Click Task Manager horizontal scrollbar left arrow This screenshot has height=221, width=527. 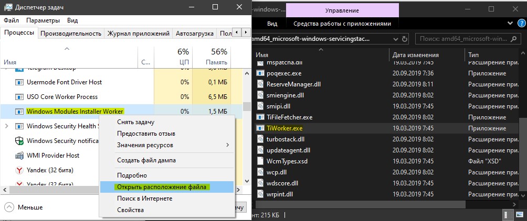5,190
